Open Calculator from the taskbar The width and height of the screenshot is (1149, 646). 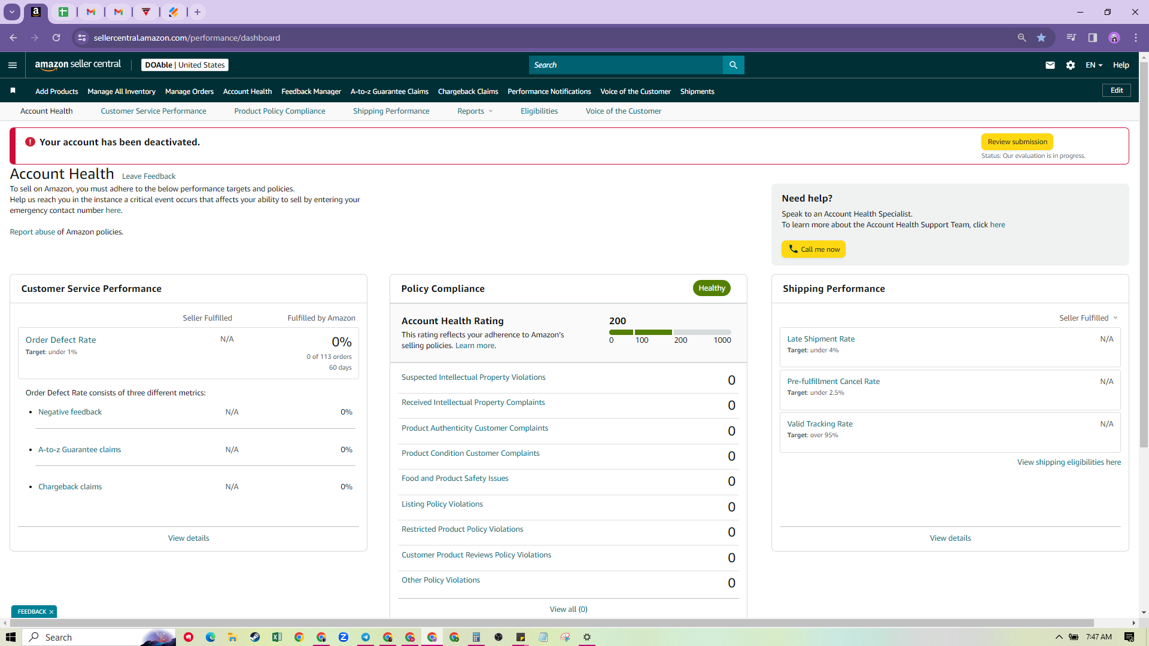(x=476, y=637)
